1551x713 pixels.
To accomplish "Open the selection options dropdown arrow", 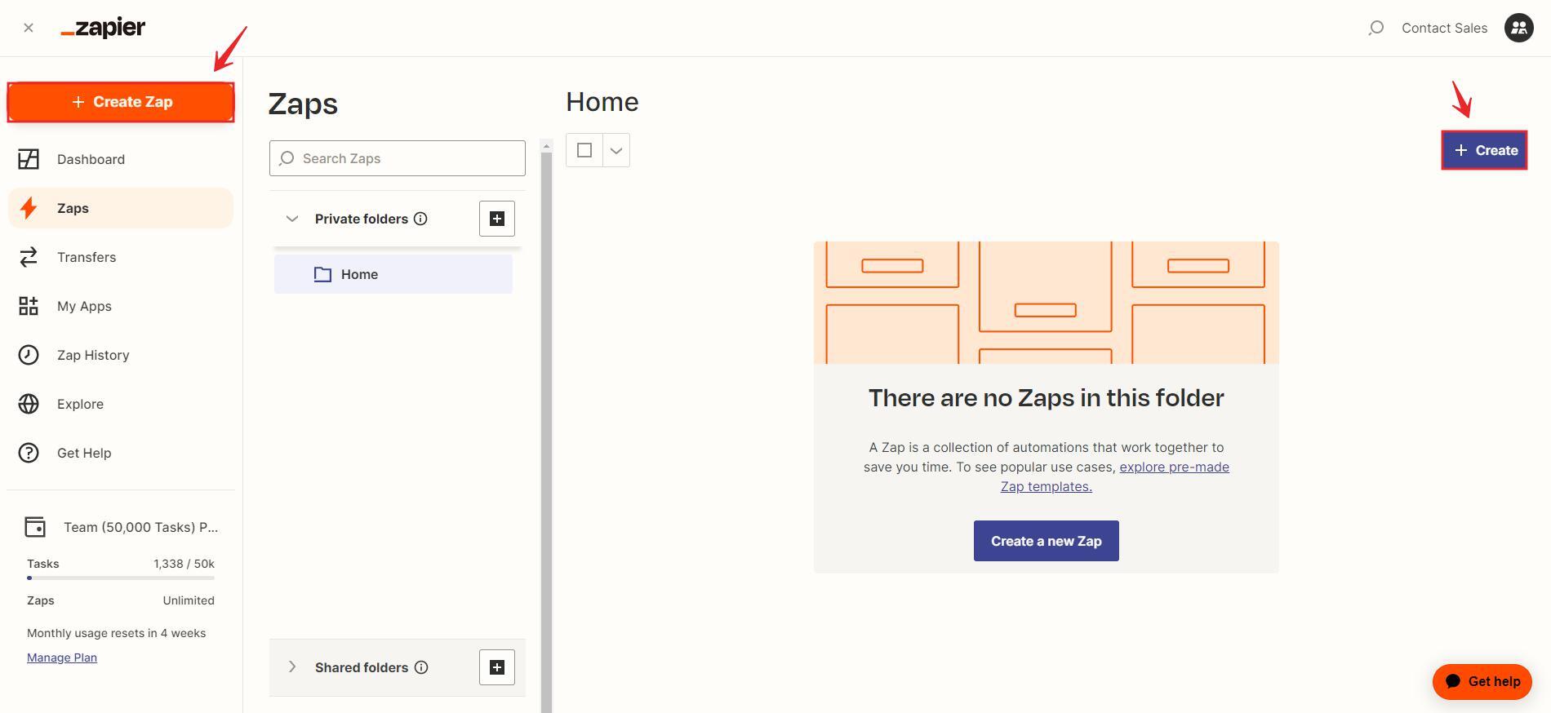I will click(x=616, y=150).
